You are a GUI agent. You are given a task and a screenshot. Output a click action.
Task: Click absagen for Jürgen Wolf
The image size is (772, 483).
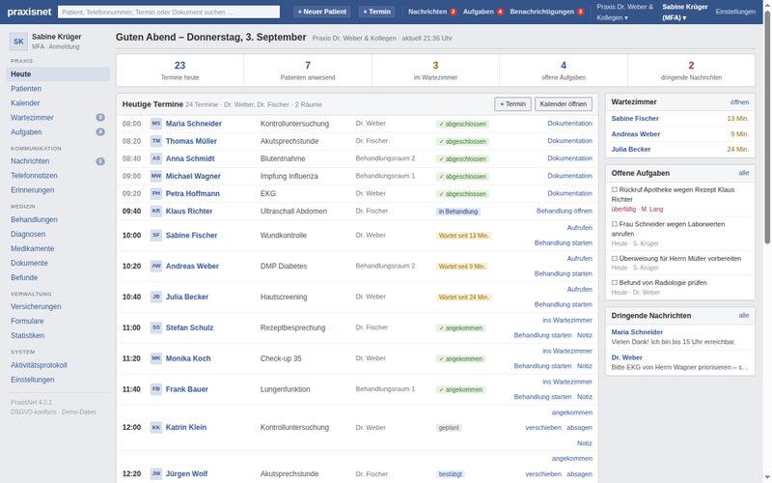coord(579,473)
